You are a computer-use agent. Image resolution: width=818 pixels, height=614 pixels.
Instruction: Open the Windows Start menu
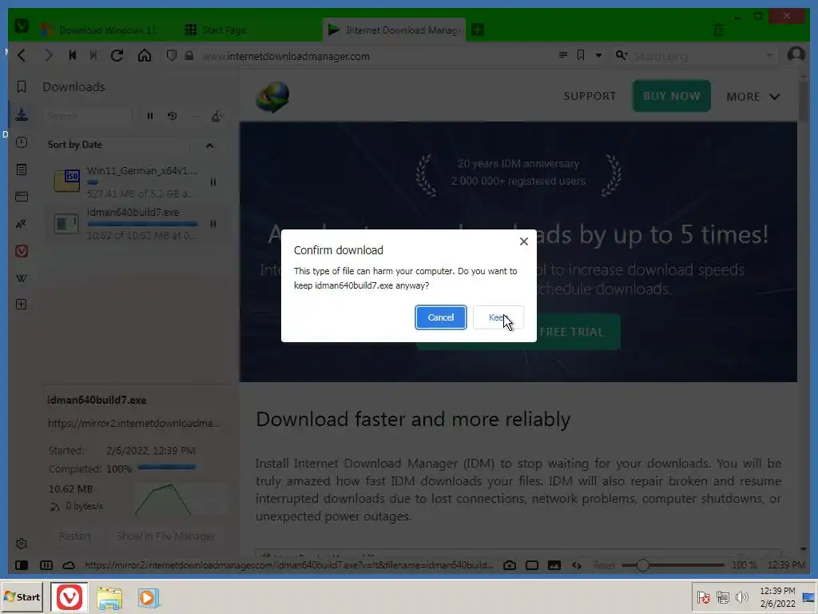[22, 596]
